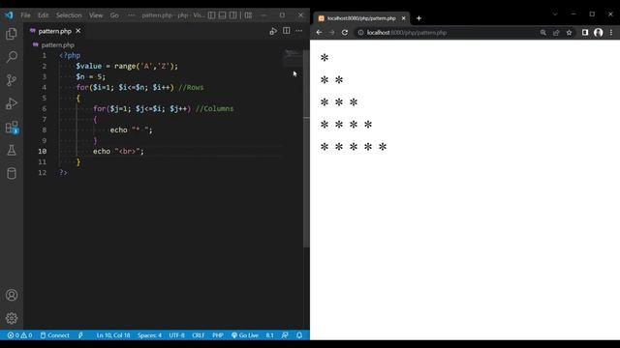The image size is (620, 348).
Task: Open the File menu in VS Code
Action: (25, 15)
